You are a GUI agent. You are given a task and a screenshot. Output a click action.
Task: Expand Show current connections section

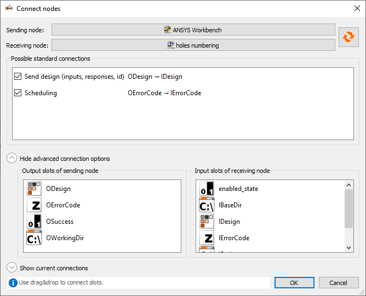coord(12,268)
